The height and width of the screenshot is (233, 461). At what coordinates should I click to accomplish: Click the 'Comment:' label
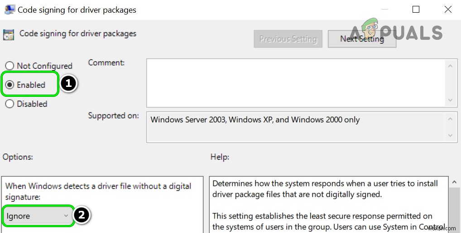[x=106, y=62]
